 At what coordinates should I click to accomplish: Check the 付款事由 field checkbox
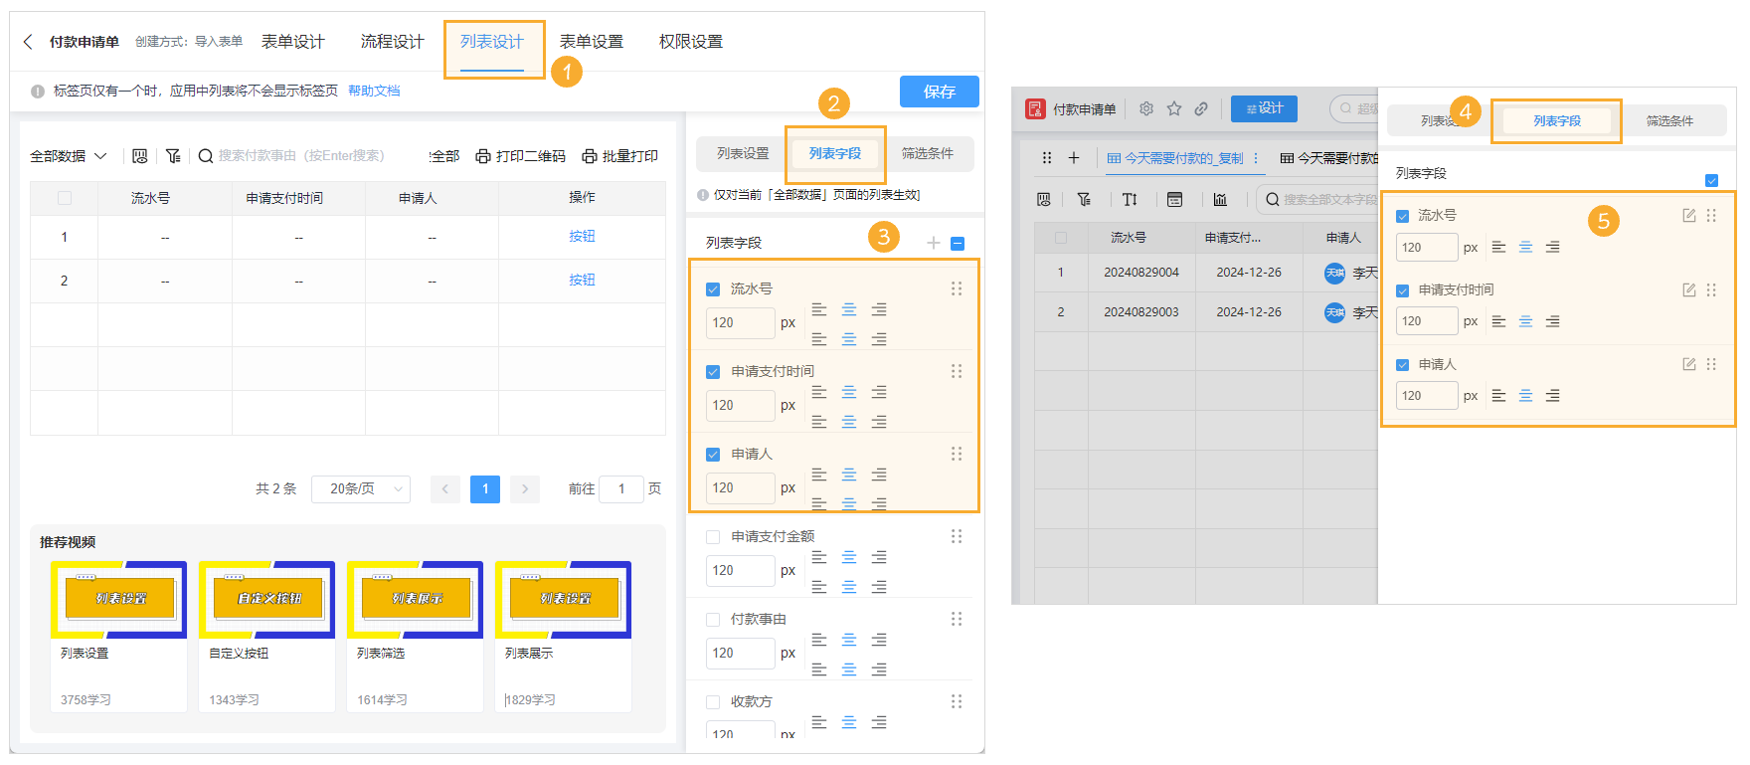click(713, 620)
